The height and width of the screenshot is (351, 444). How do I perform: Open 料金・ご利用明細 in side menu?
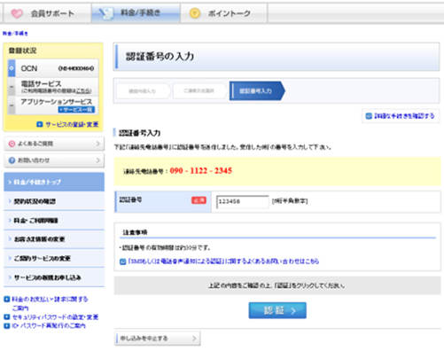tap(54, 221)
